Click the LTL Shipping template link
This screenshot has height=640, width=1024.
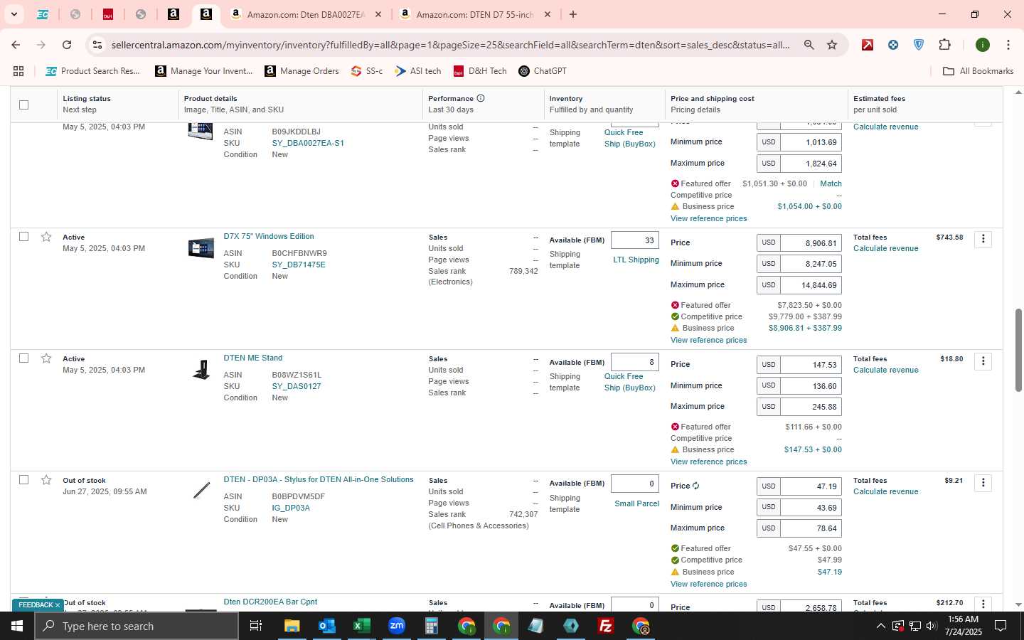point(636,260)
